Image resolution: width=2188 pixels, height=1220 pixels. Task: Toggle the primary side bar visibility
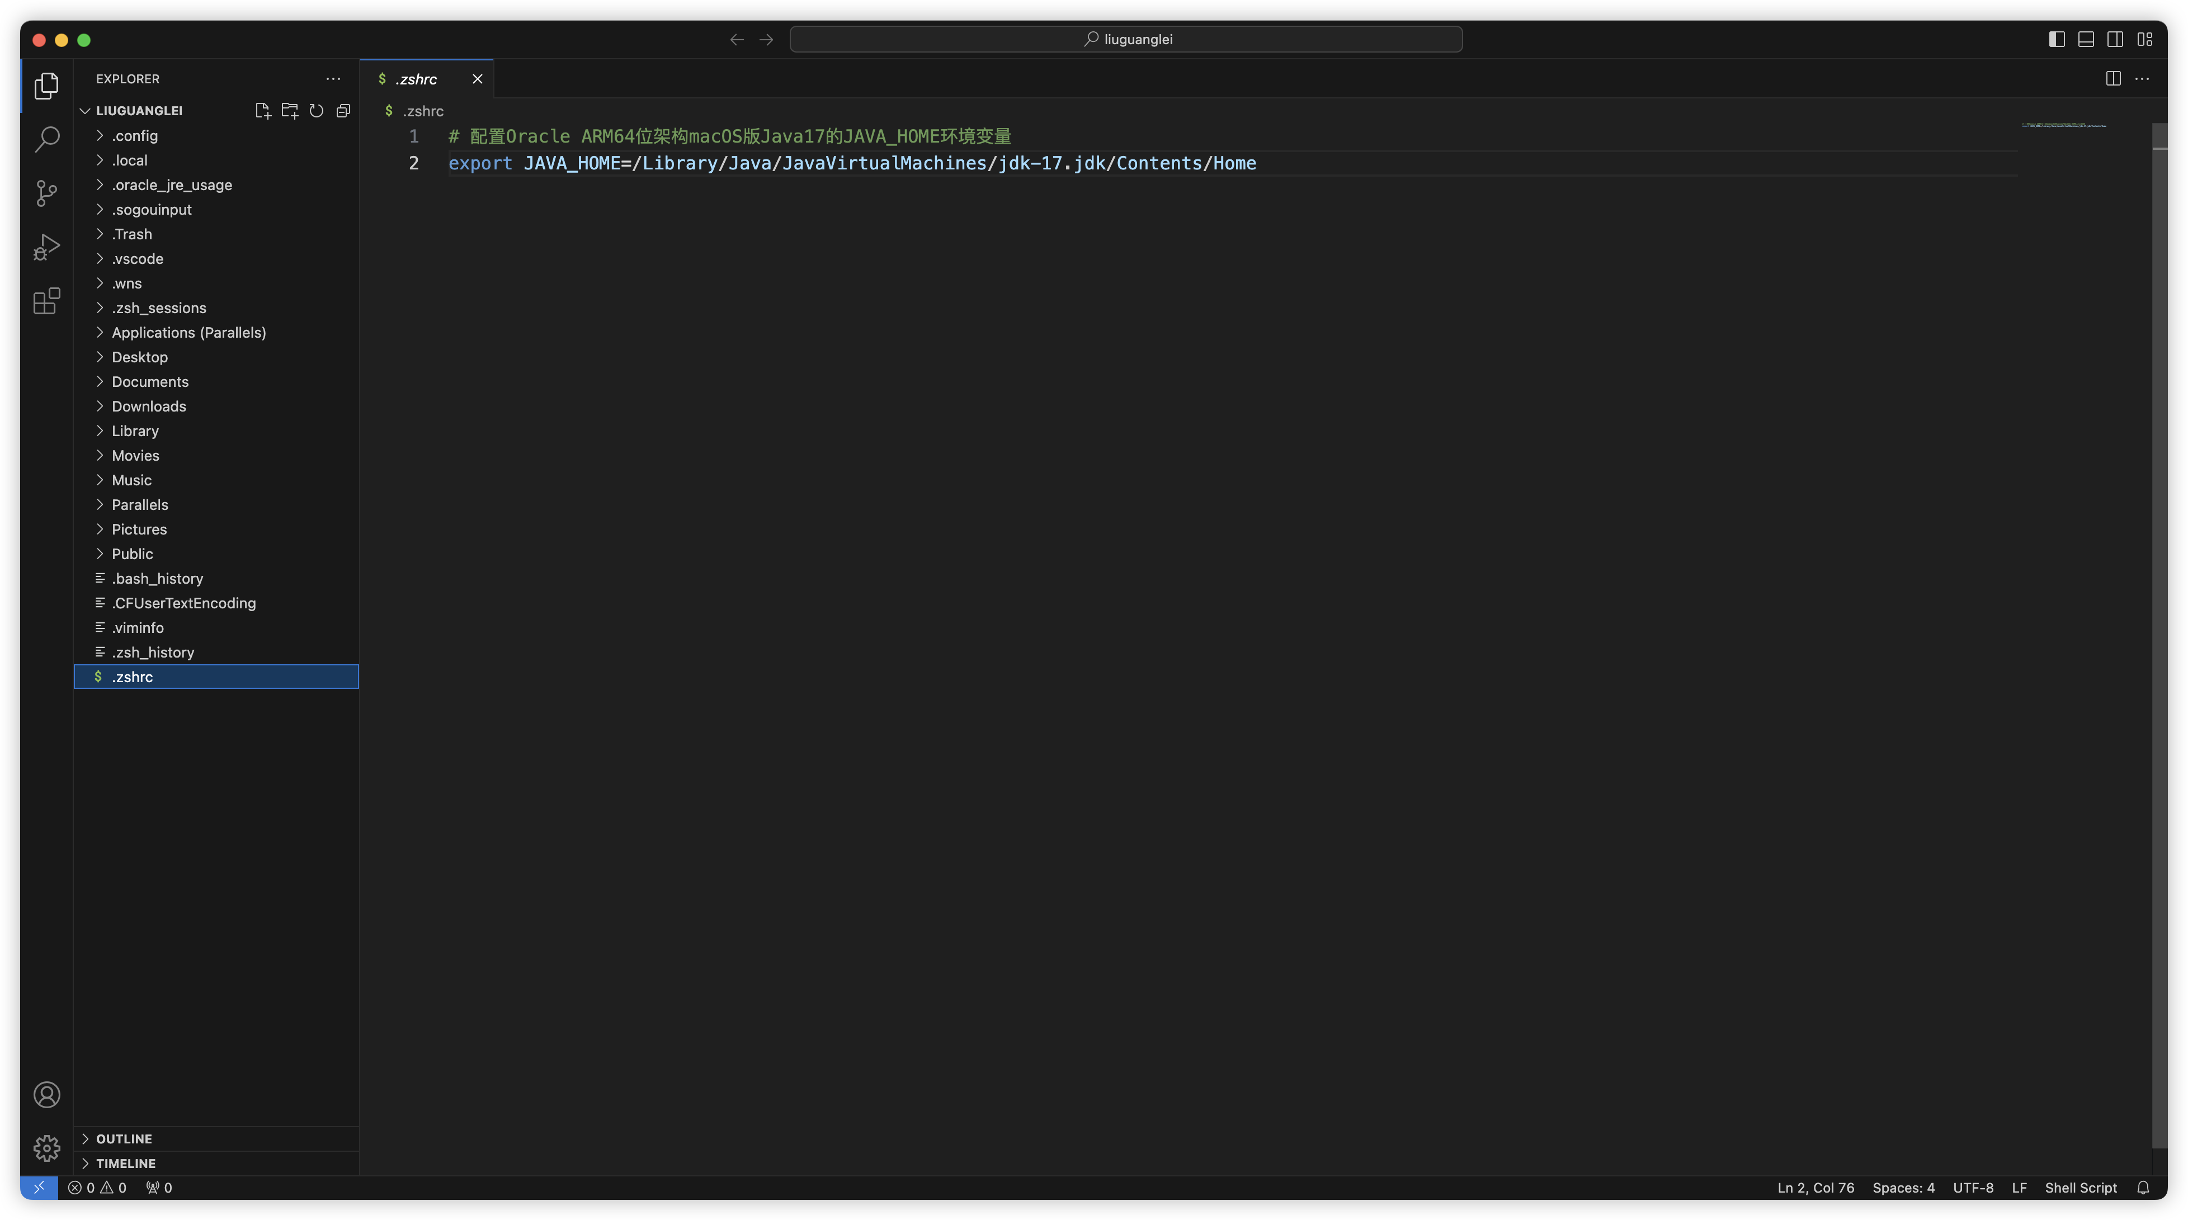[x=2057, y=39]
